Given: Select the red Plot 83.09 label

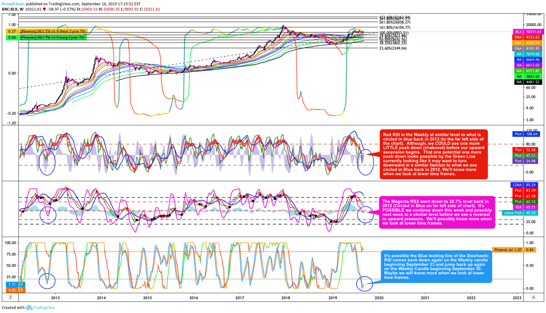Looking at the screenshot, I should tap(525, 190).
